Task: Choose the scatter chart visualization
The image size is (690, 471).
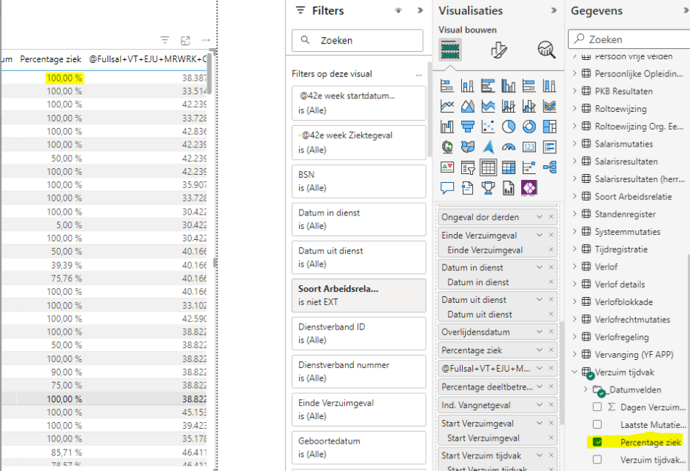Action: coord(488,127)
